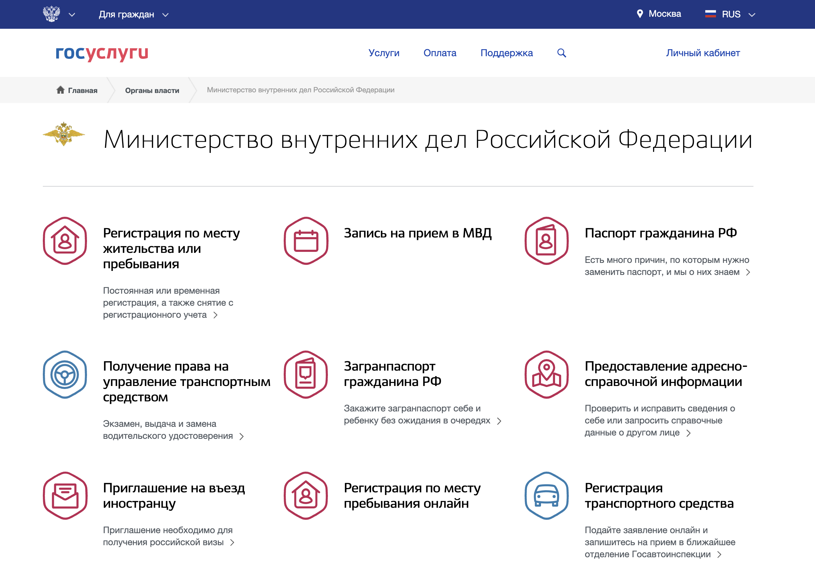Image resolution: width=815 pixels, height=586 pixels.
Task: Open the 'Для граждан' dropdown
Action: coord(134,14)
